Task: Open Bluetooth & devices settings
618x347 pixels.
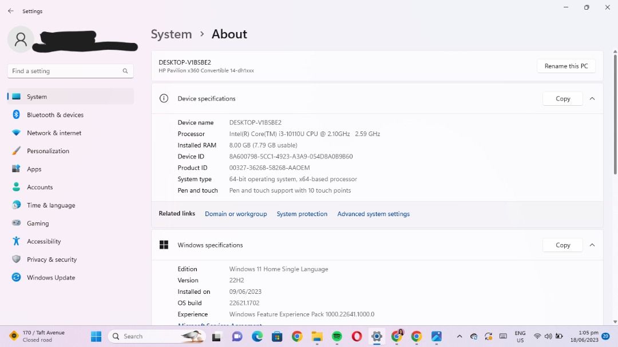Action: click(x=55, y=115)
